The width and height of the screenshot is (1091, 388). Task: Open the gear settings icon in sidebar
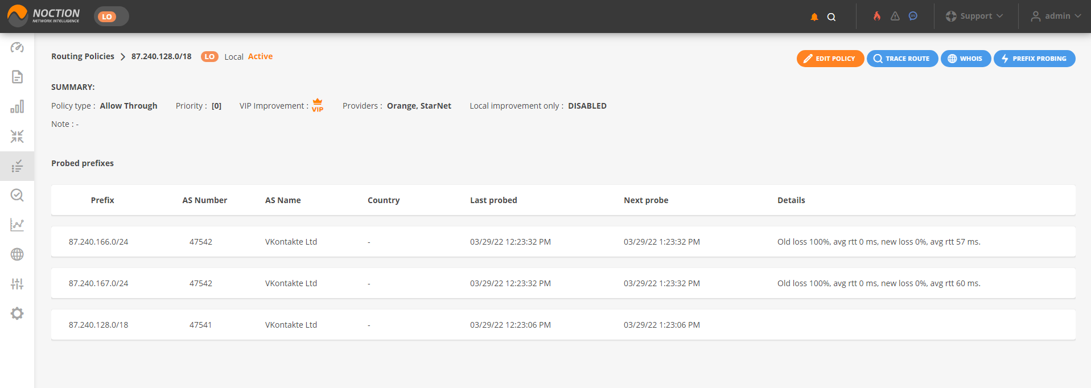[x=17, y=313]
